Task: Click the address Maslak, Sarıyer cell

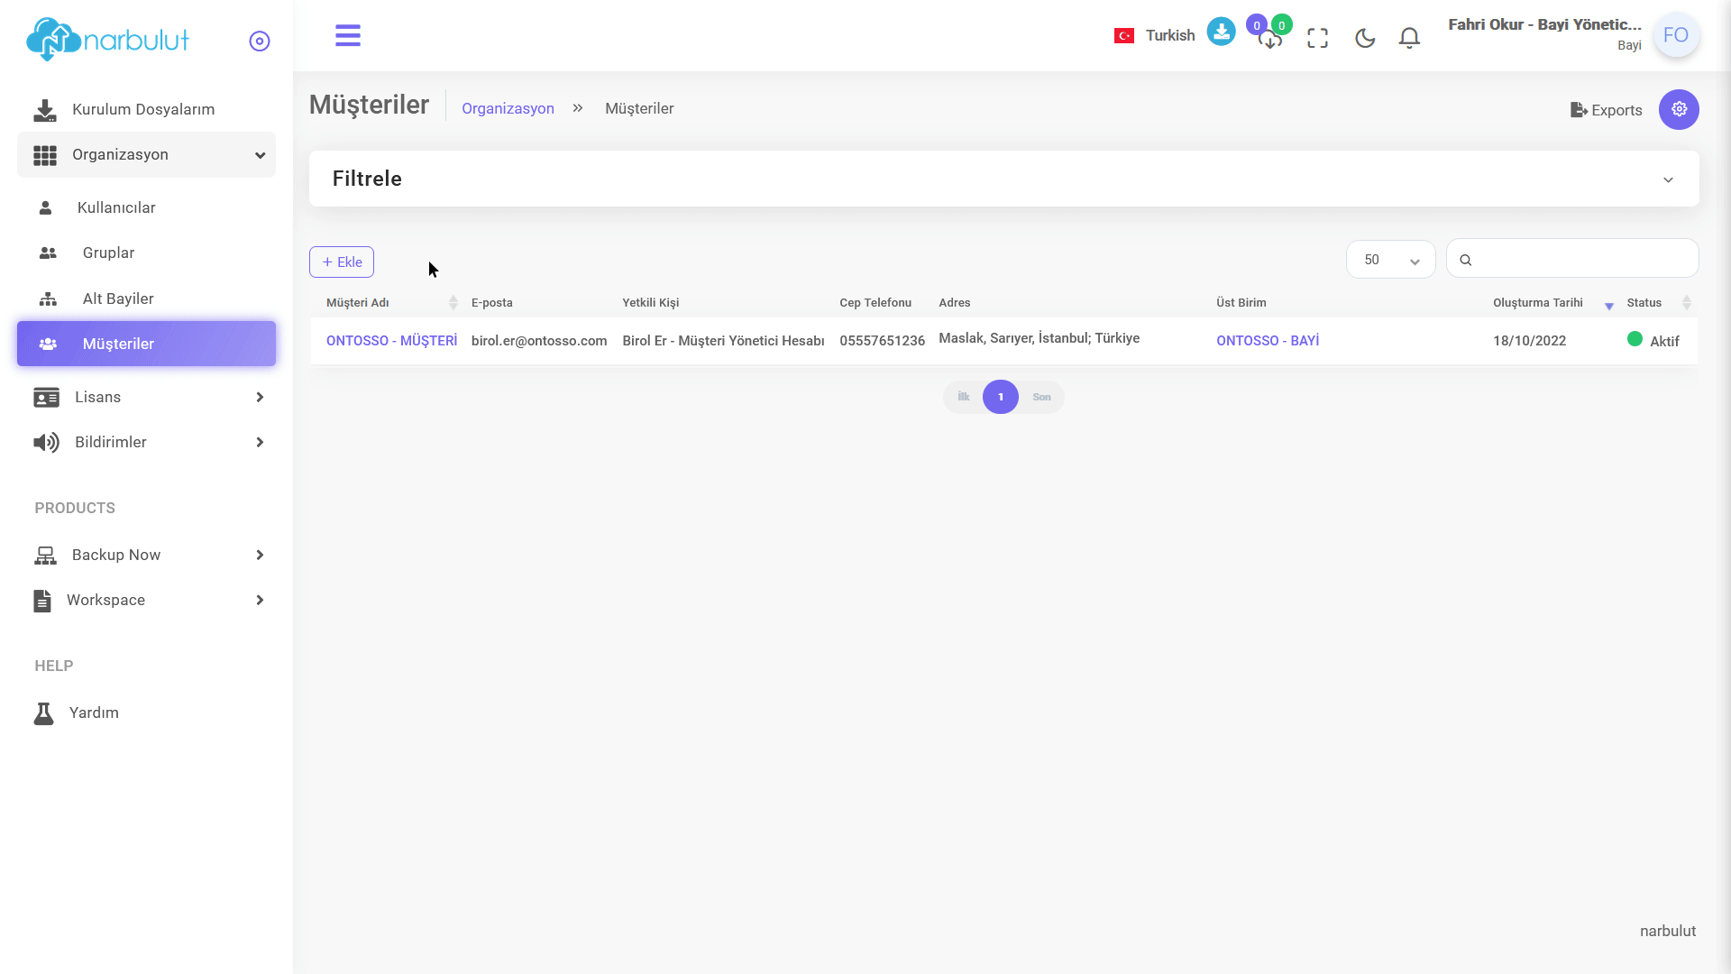Action: click(1039, 338)
